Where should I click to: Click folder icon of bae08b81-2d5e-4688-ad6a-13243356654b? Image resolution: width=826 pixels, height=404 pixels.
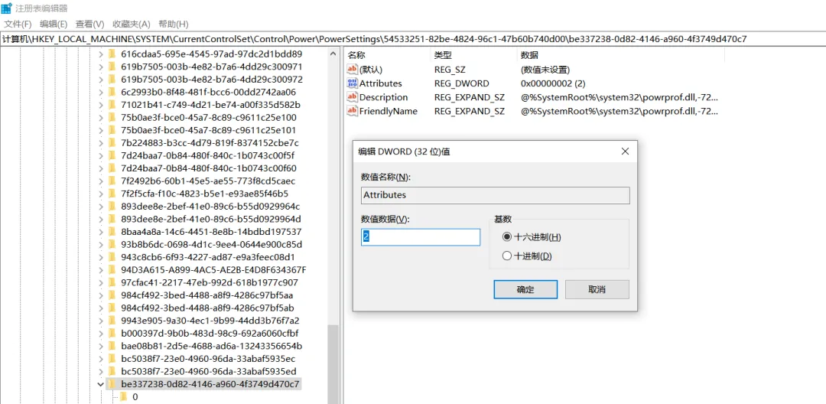[x=112, y=346]
